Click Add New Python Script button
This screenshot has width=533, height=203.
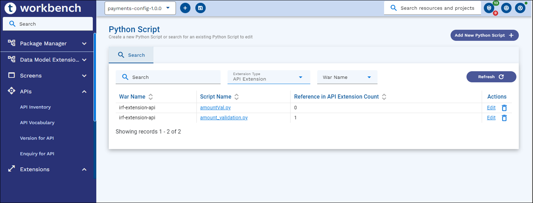pyautogui.click(x=484, y=35)
